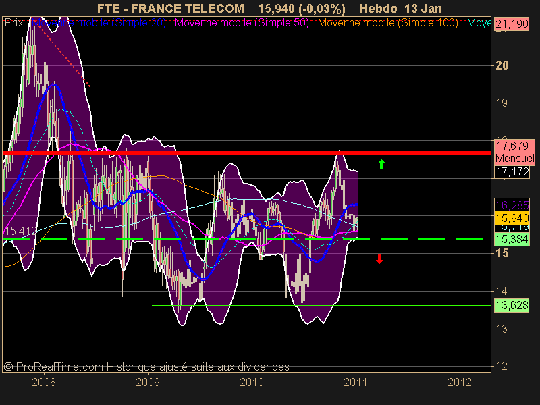The height and width of the screenshot is (405, 540).
Task: Click the green 15,384 support price tag
Action: (x=512, y=239)
